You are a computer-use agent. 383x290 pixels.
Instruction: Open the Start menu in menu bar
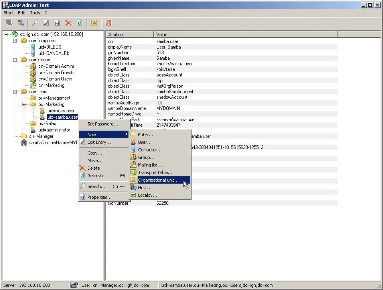tap(8, 13)
